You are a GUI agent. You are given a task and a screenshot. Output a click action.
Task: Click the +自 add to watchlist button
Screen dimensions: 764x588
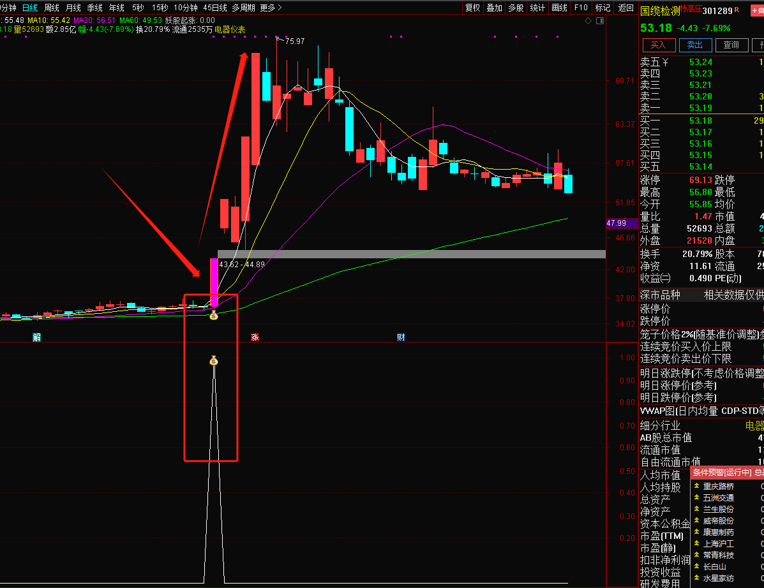click(758, 10)
